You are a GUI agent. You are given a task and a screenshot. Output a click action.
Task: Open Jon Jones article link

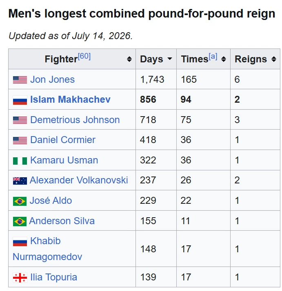(52, 79)
